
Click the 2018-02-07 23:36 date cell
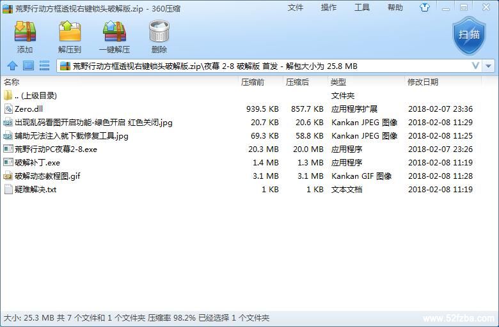click(x=440, y=109)
